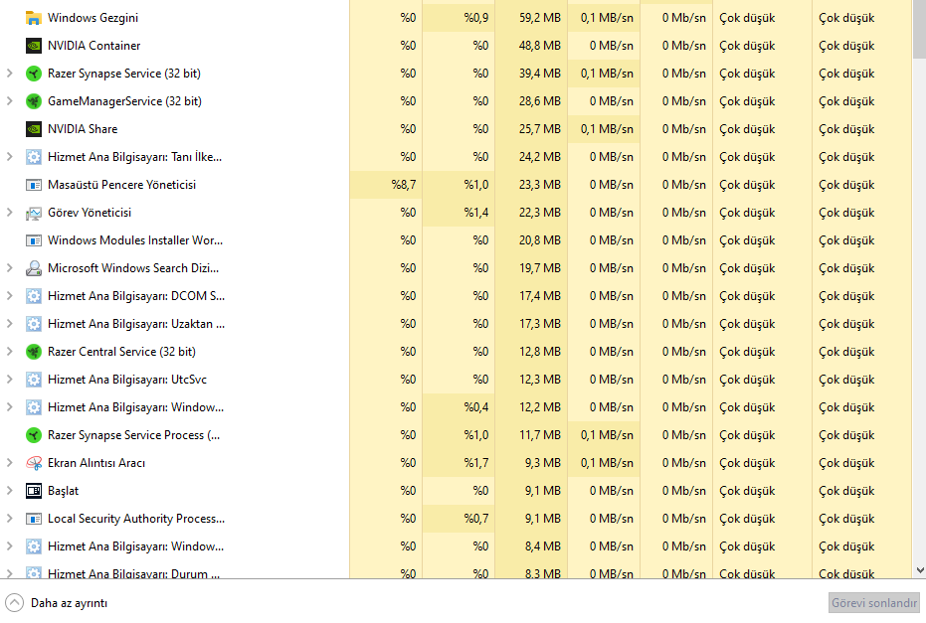The width and height of the screenshot is (926, 623).
Task: Click the 11,7 MB memory value
Action: [540, 435]
